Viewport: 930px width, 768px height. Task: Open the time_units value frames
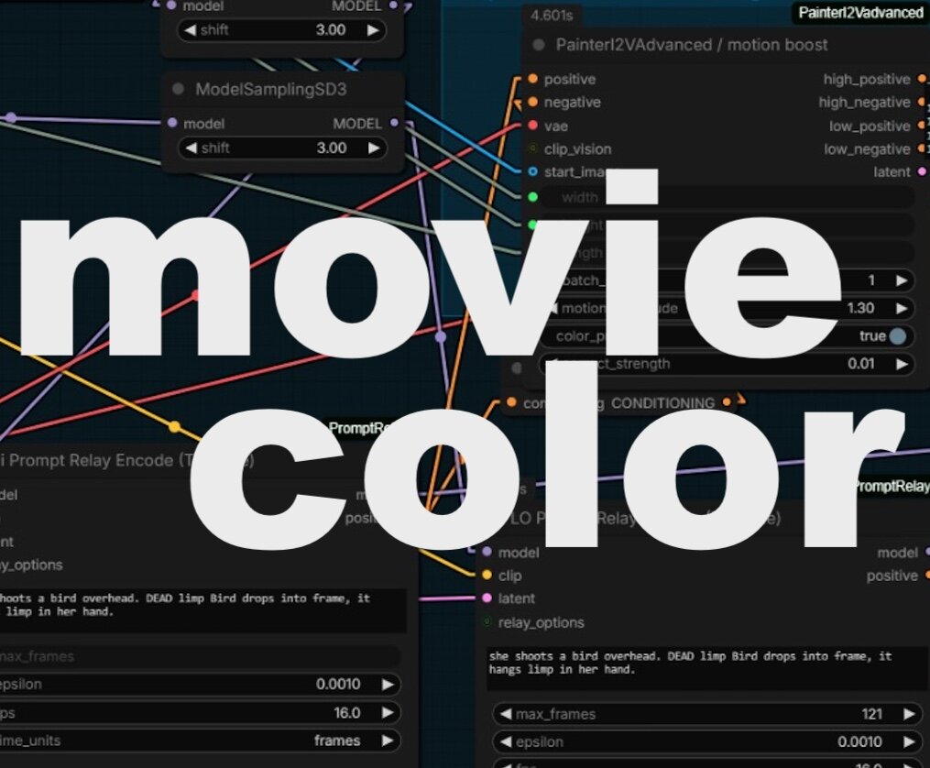click(337, 741)
